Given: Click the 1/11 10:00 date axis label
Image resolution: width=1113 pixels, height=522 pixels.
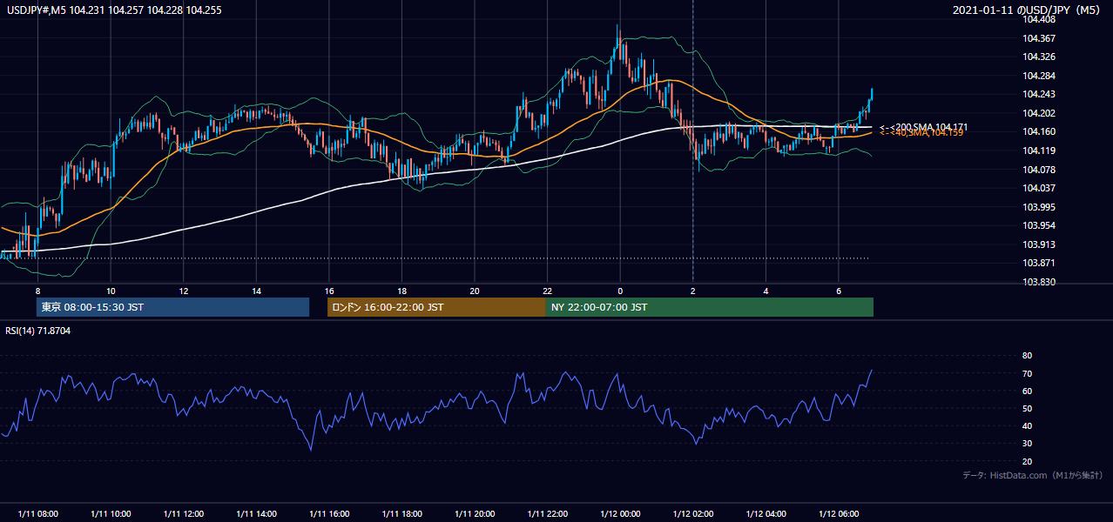Looking at the screenshot, I should pos(111,513).
